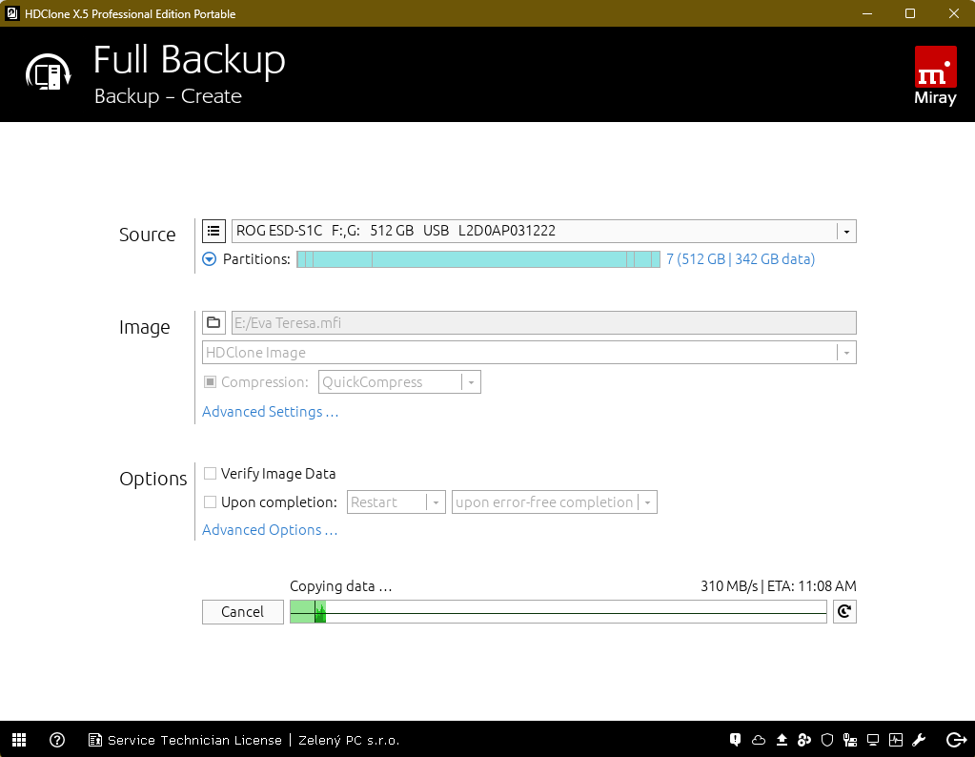Click the Full Backup header icon
975x757 pixels.
click(x=49, y=72)
